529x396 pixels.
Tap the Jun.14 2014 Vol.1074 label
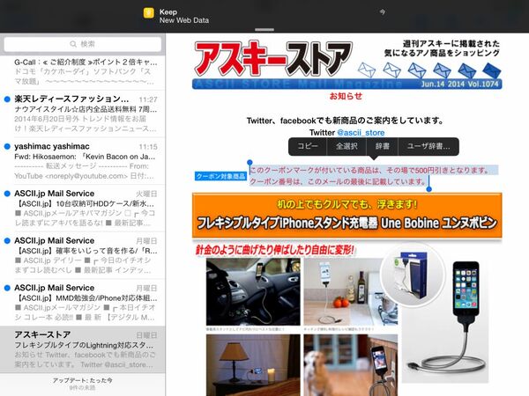pyautogui.click(x=459, y=84)
